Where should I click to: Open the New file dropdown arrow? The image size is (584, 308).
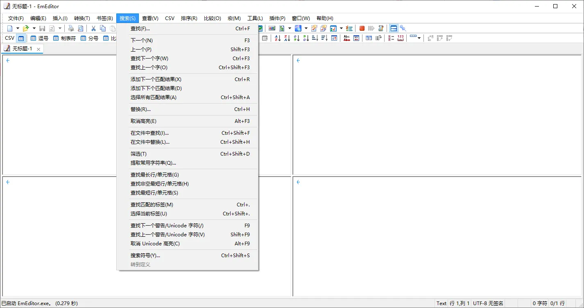click(x=18, y=28)
